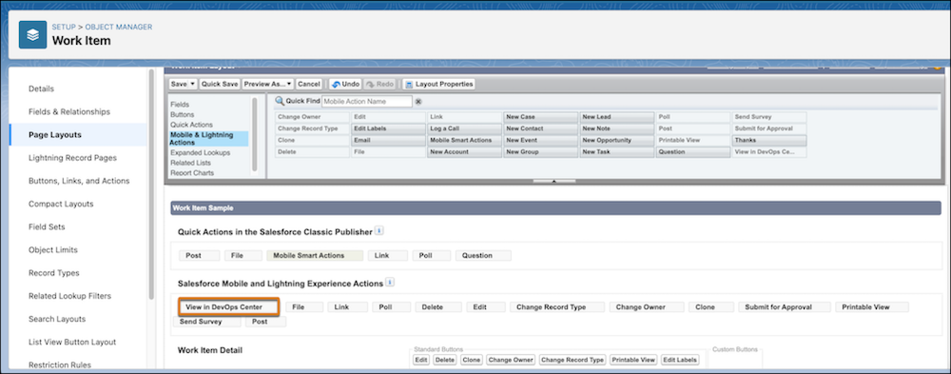This screenshot has height=374, width=951.
Task: Select Send Survey in Lightning actions row
Action: click(x=206, y=322)
